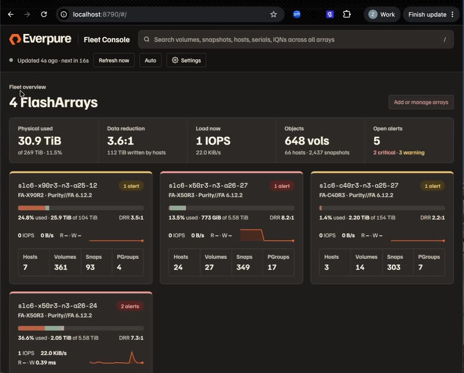This screenshot has width=464, height=373.
Task: Click the search magnifier icon
Action: [x=147, y=39]
